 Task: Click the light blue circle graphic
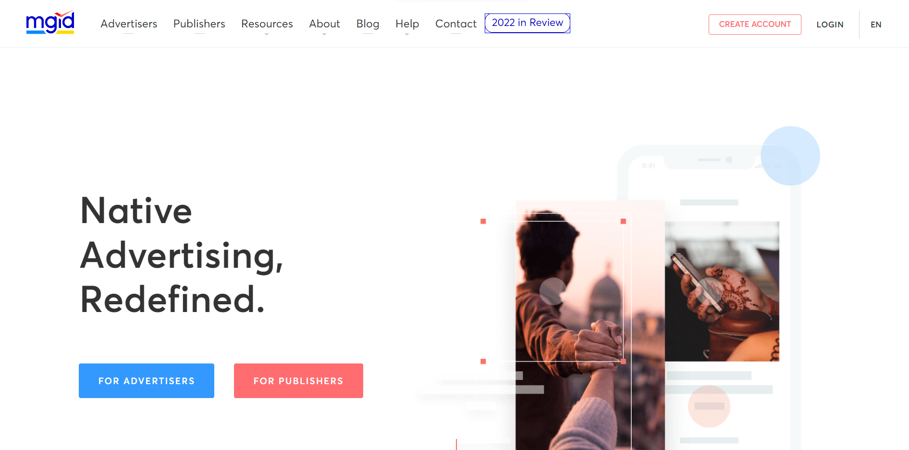(790, 156)
